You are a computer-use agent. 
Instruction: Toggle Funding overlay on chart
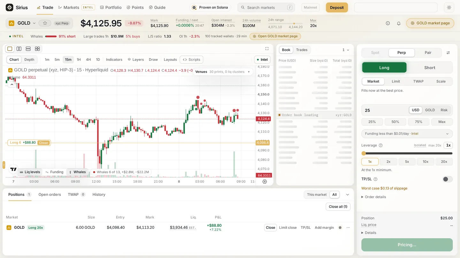pyautogui.click(x=54, y=172)
